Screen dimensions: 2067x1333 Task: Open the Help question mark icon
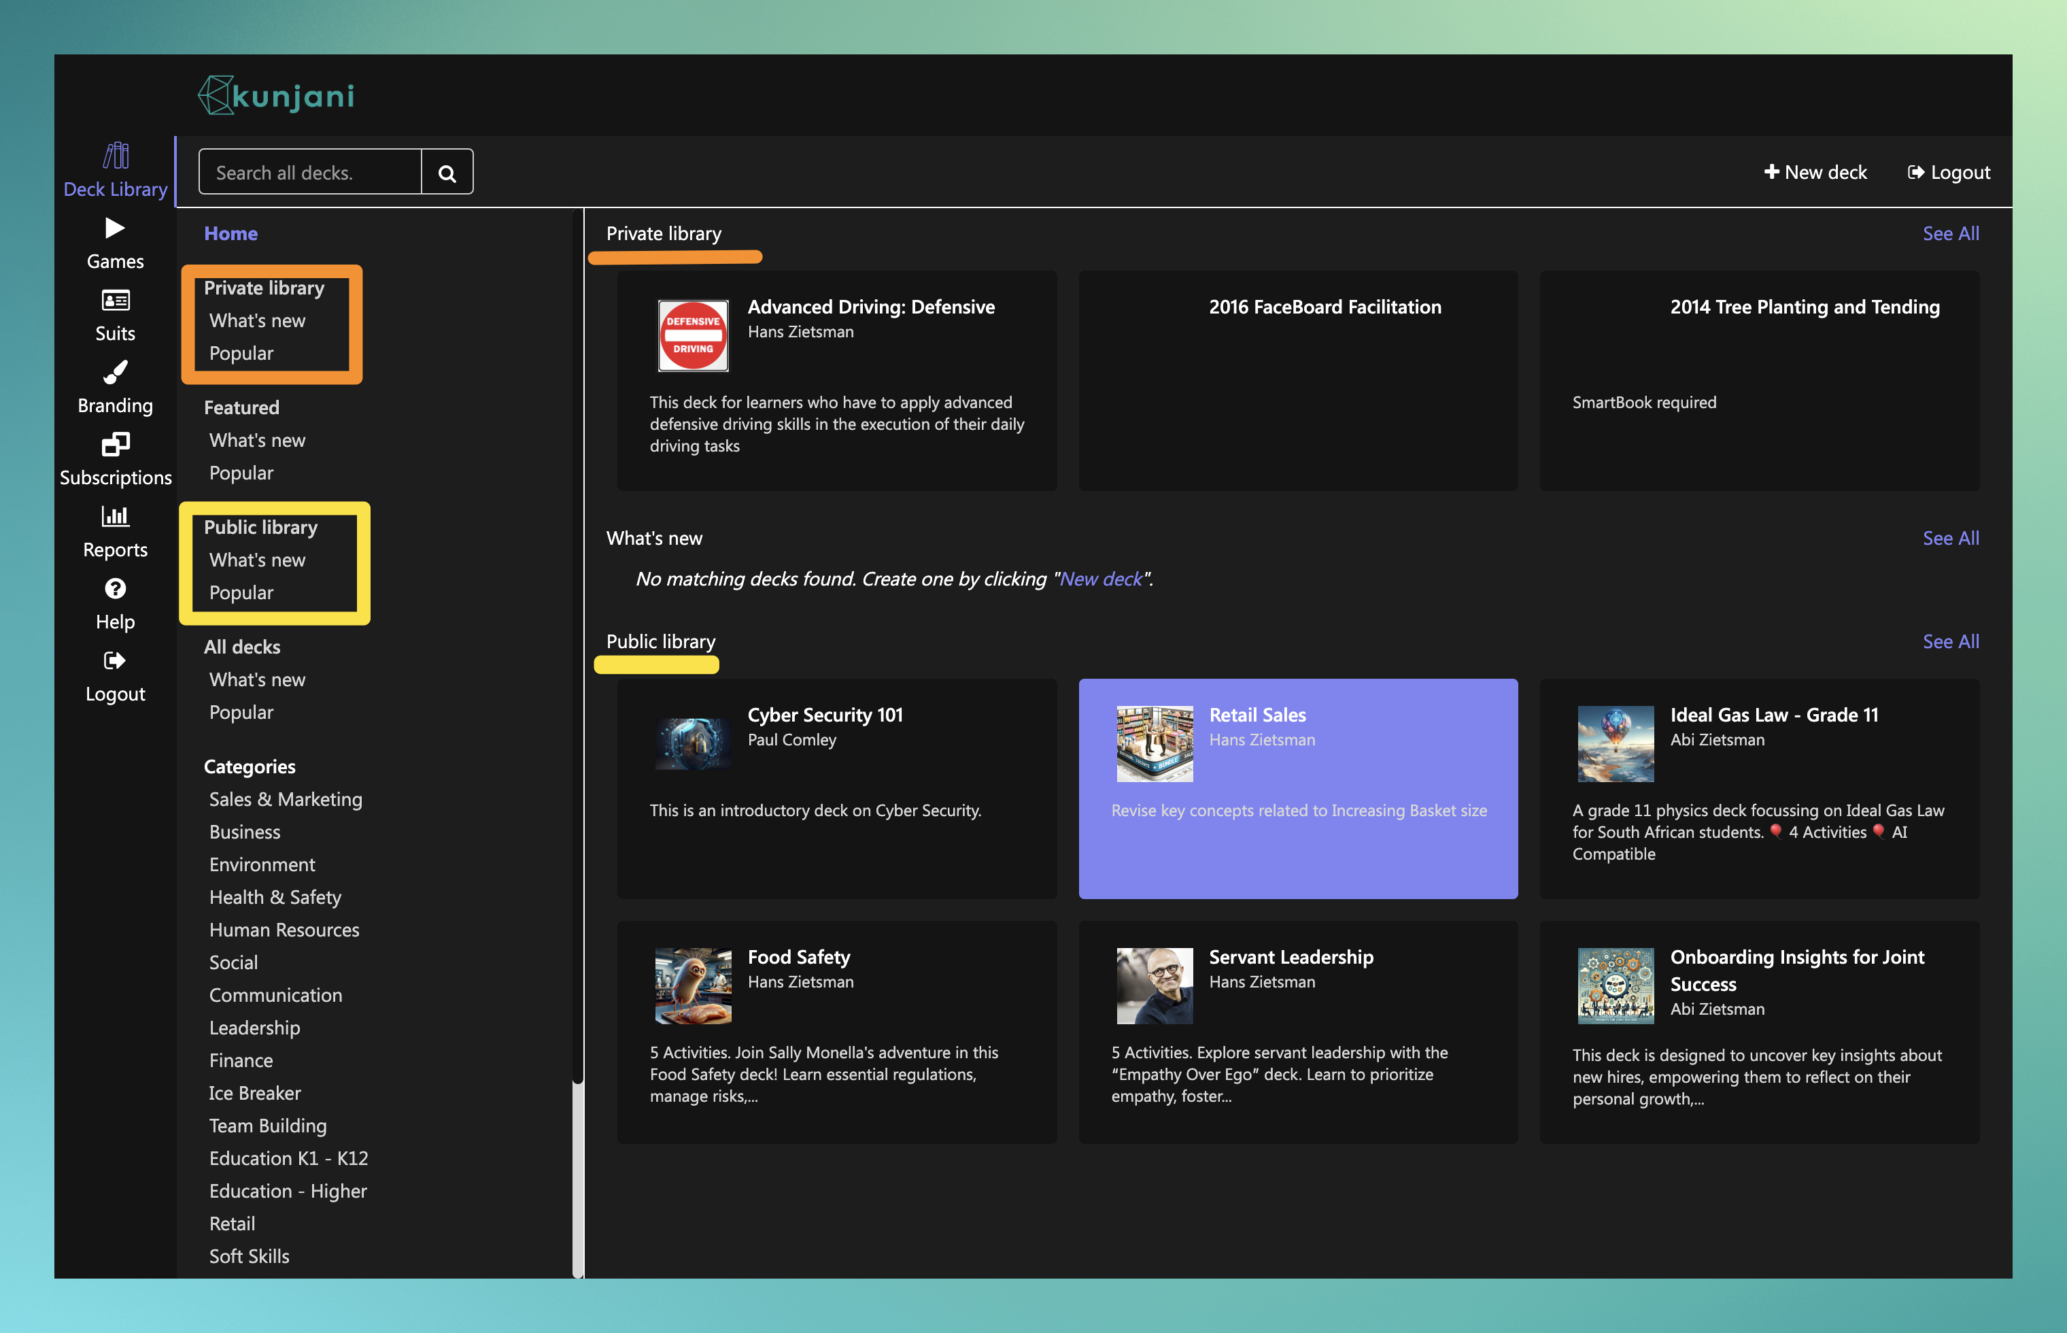[115, 588]
